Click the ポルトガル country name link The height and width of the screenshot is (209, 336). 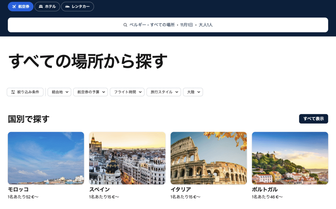click(265, 190)
